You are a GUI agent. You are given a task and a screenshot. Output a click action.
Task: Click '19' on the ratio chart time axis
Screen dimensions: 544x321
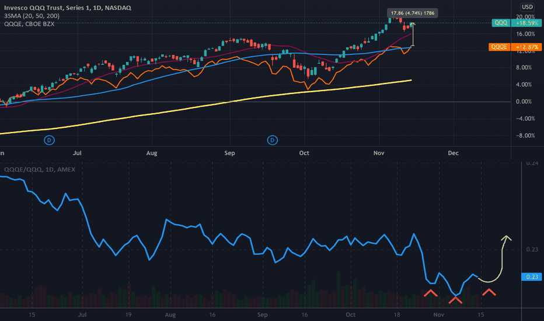tap(128, 315)
